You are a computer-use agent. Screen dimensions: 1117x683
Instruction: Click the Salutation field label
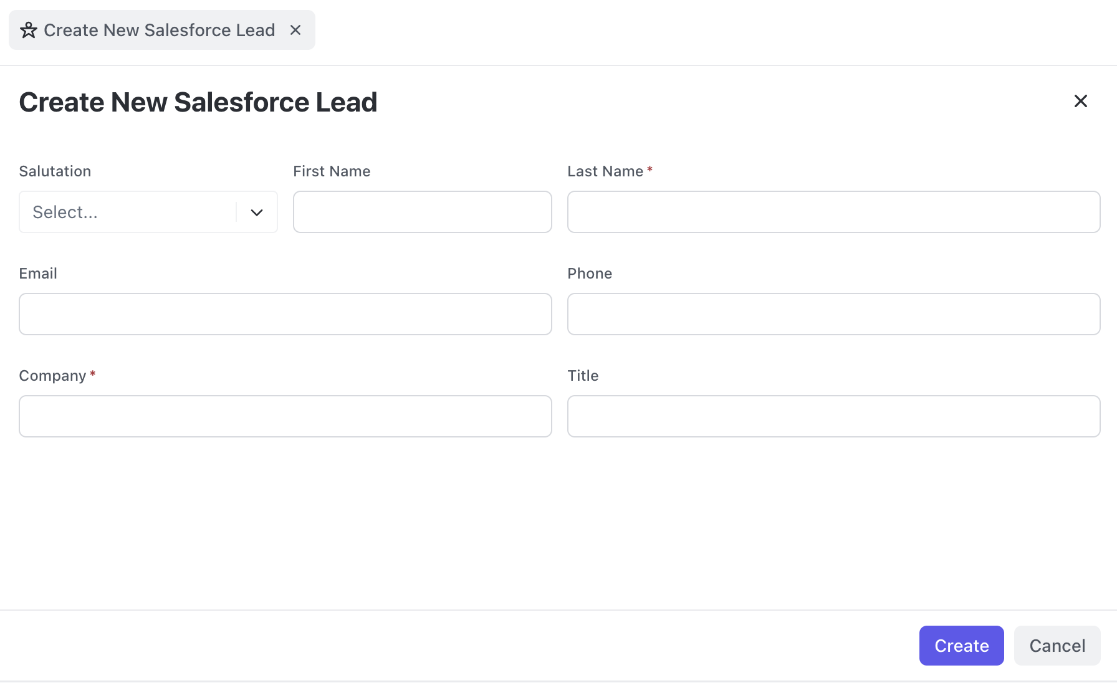point(55,171)
